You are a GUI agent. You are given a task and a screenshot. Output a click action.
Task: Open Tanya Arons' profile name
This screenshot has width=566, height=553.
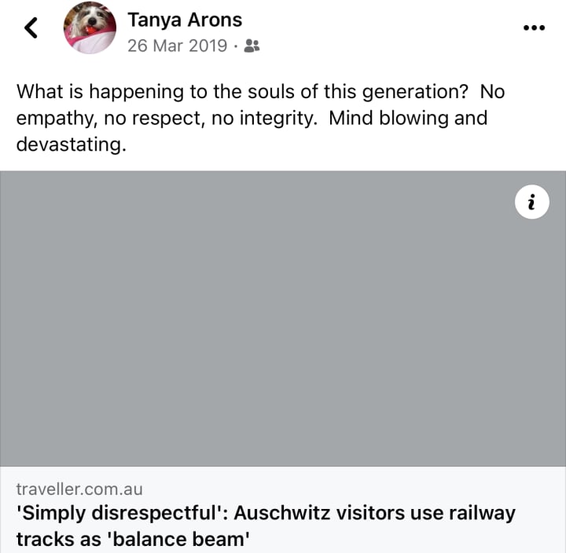(185, 20)
